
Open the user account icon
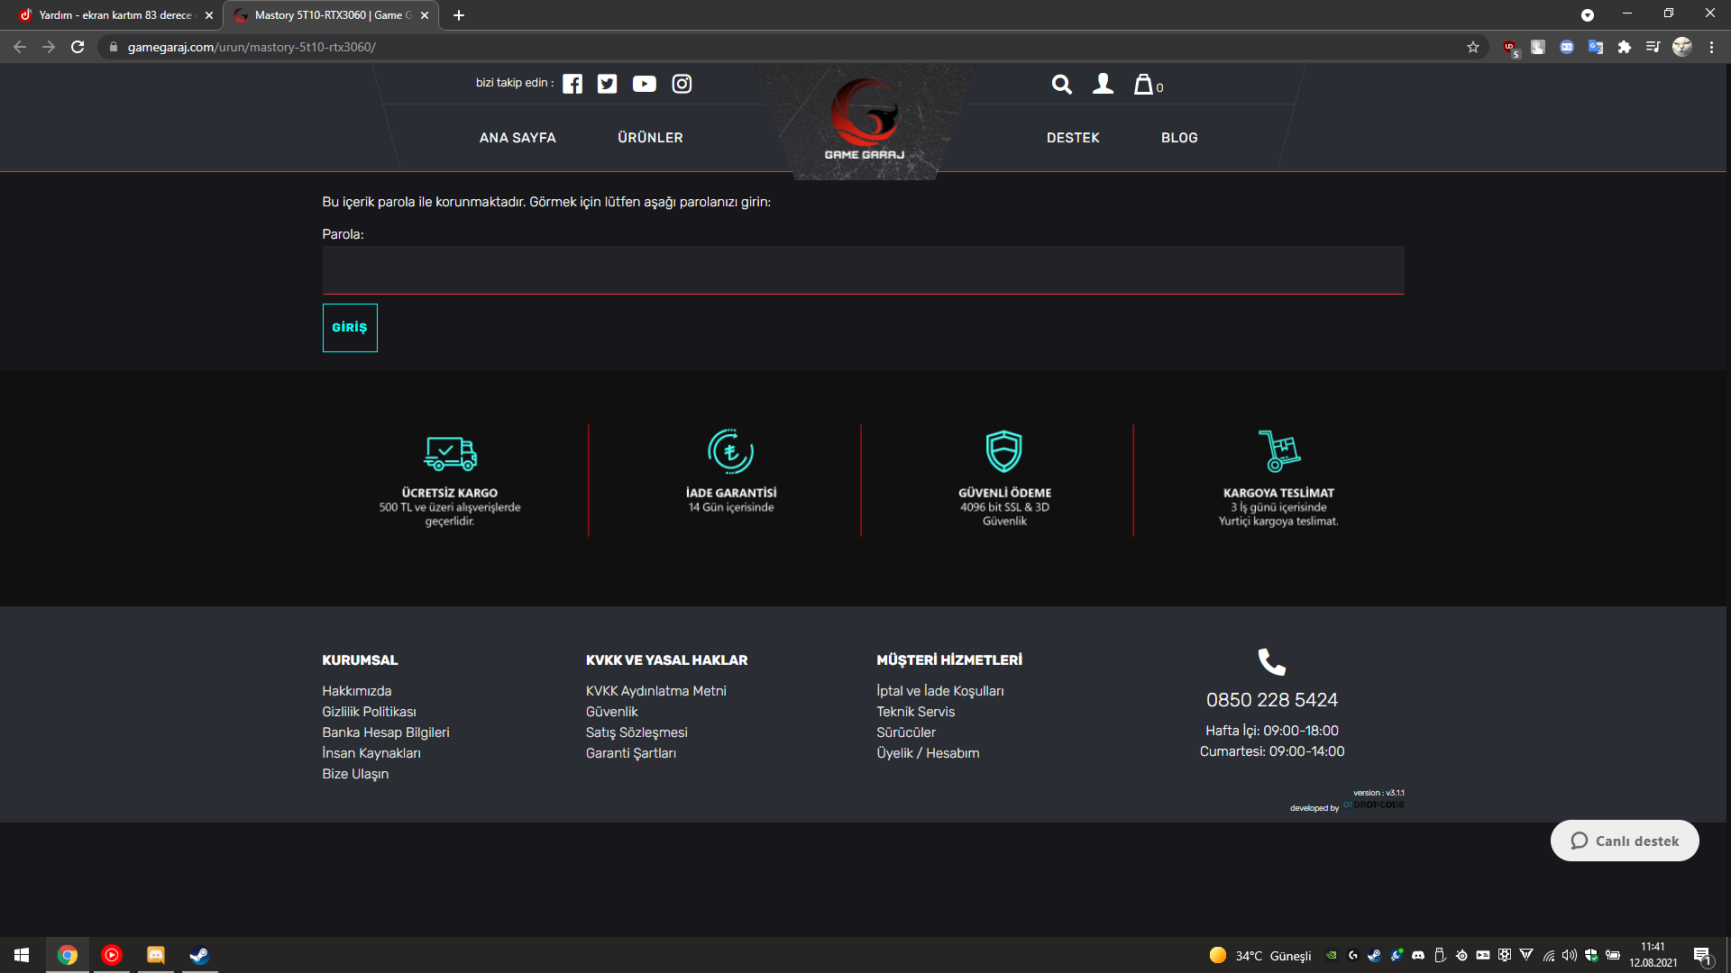(1103, 84)
